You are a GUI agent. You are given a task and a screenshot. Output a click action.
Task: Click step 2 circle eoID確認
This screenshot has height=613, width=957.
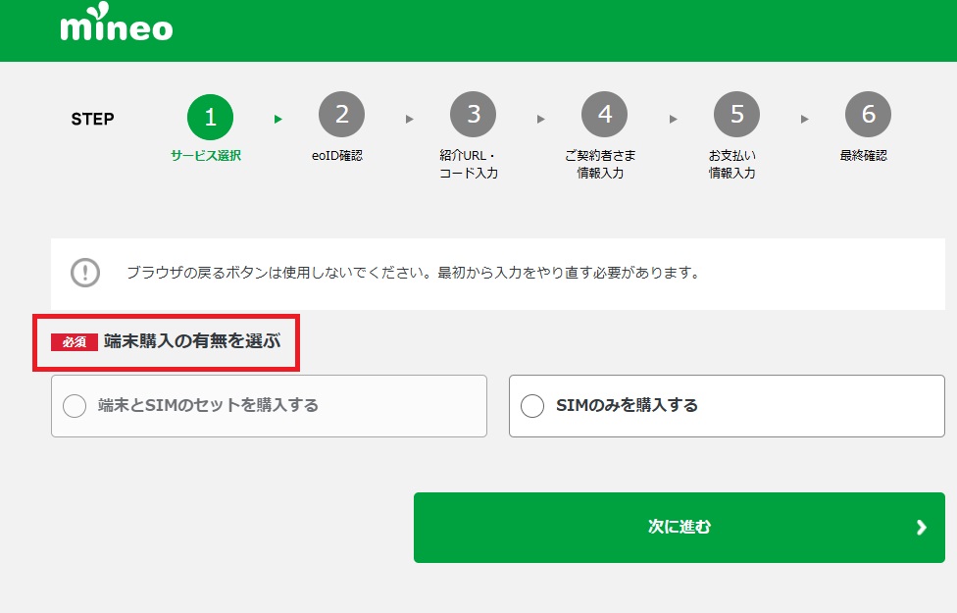[342, 114]
